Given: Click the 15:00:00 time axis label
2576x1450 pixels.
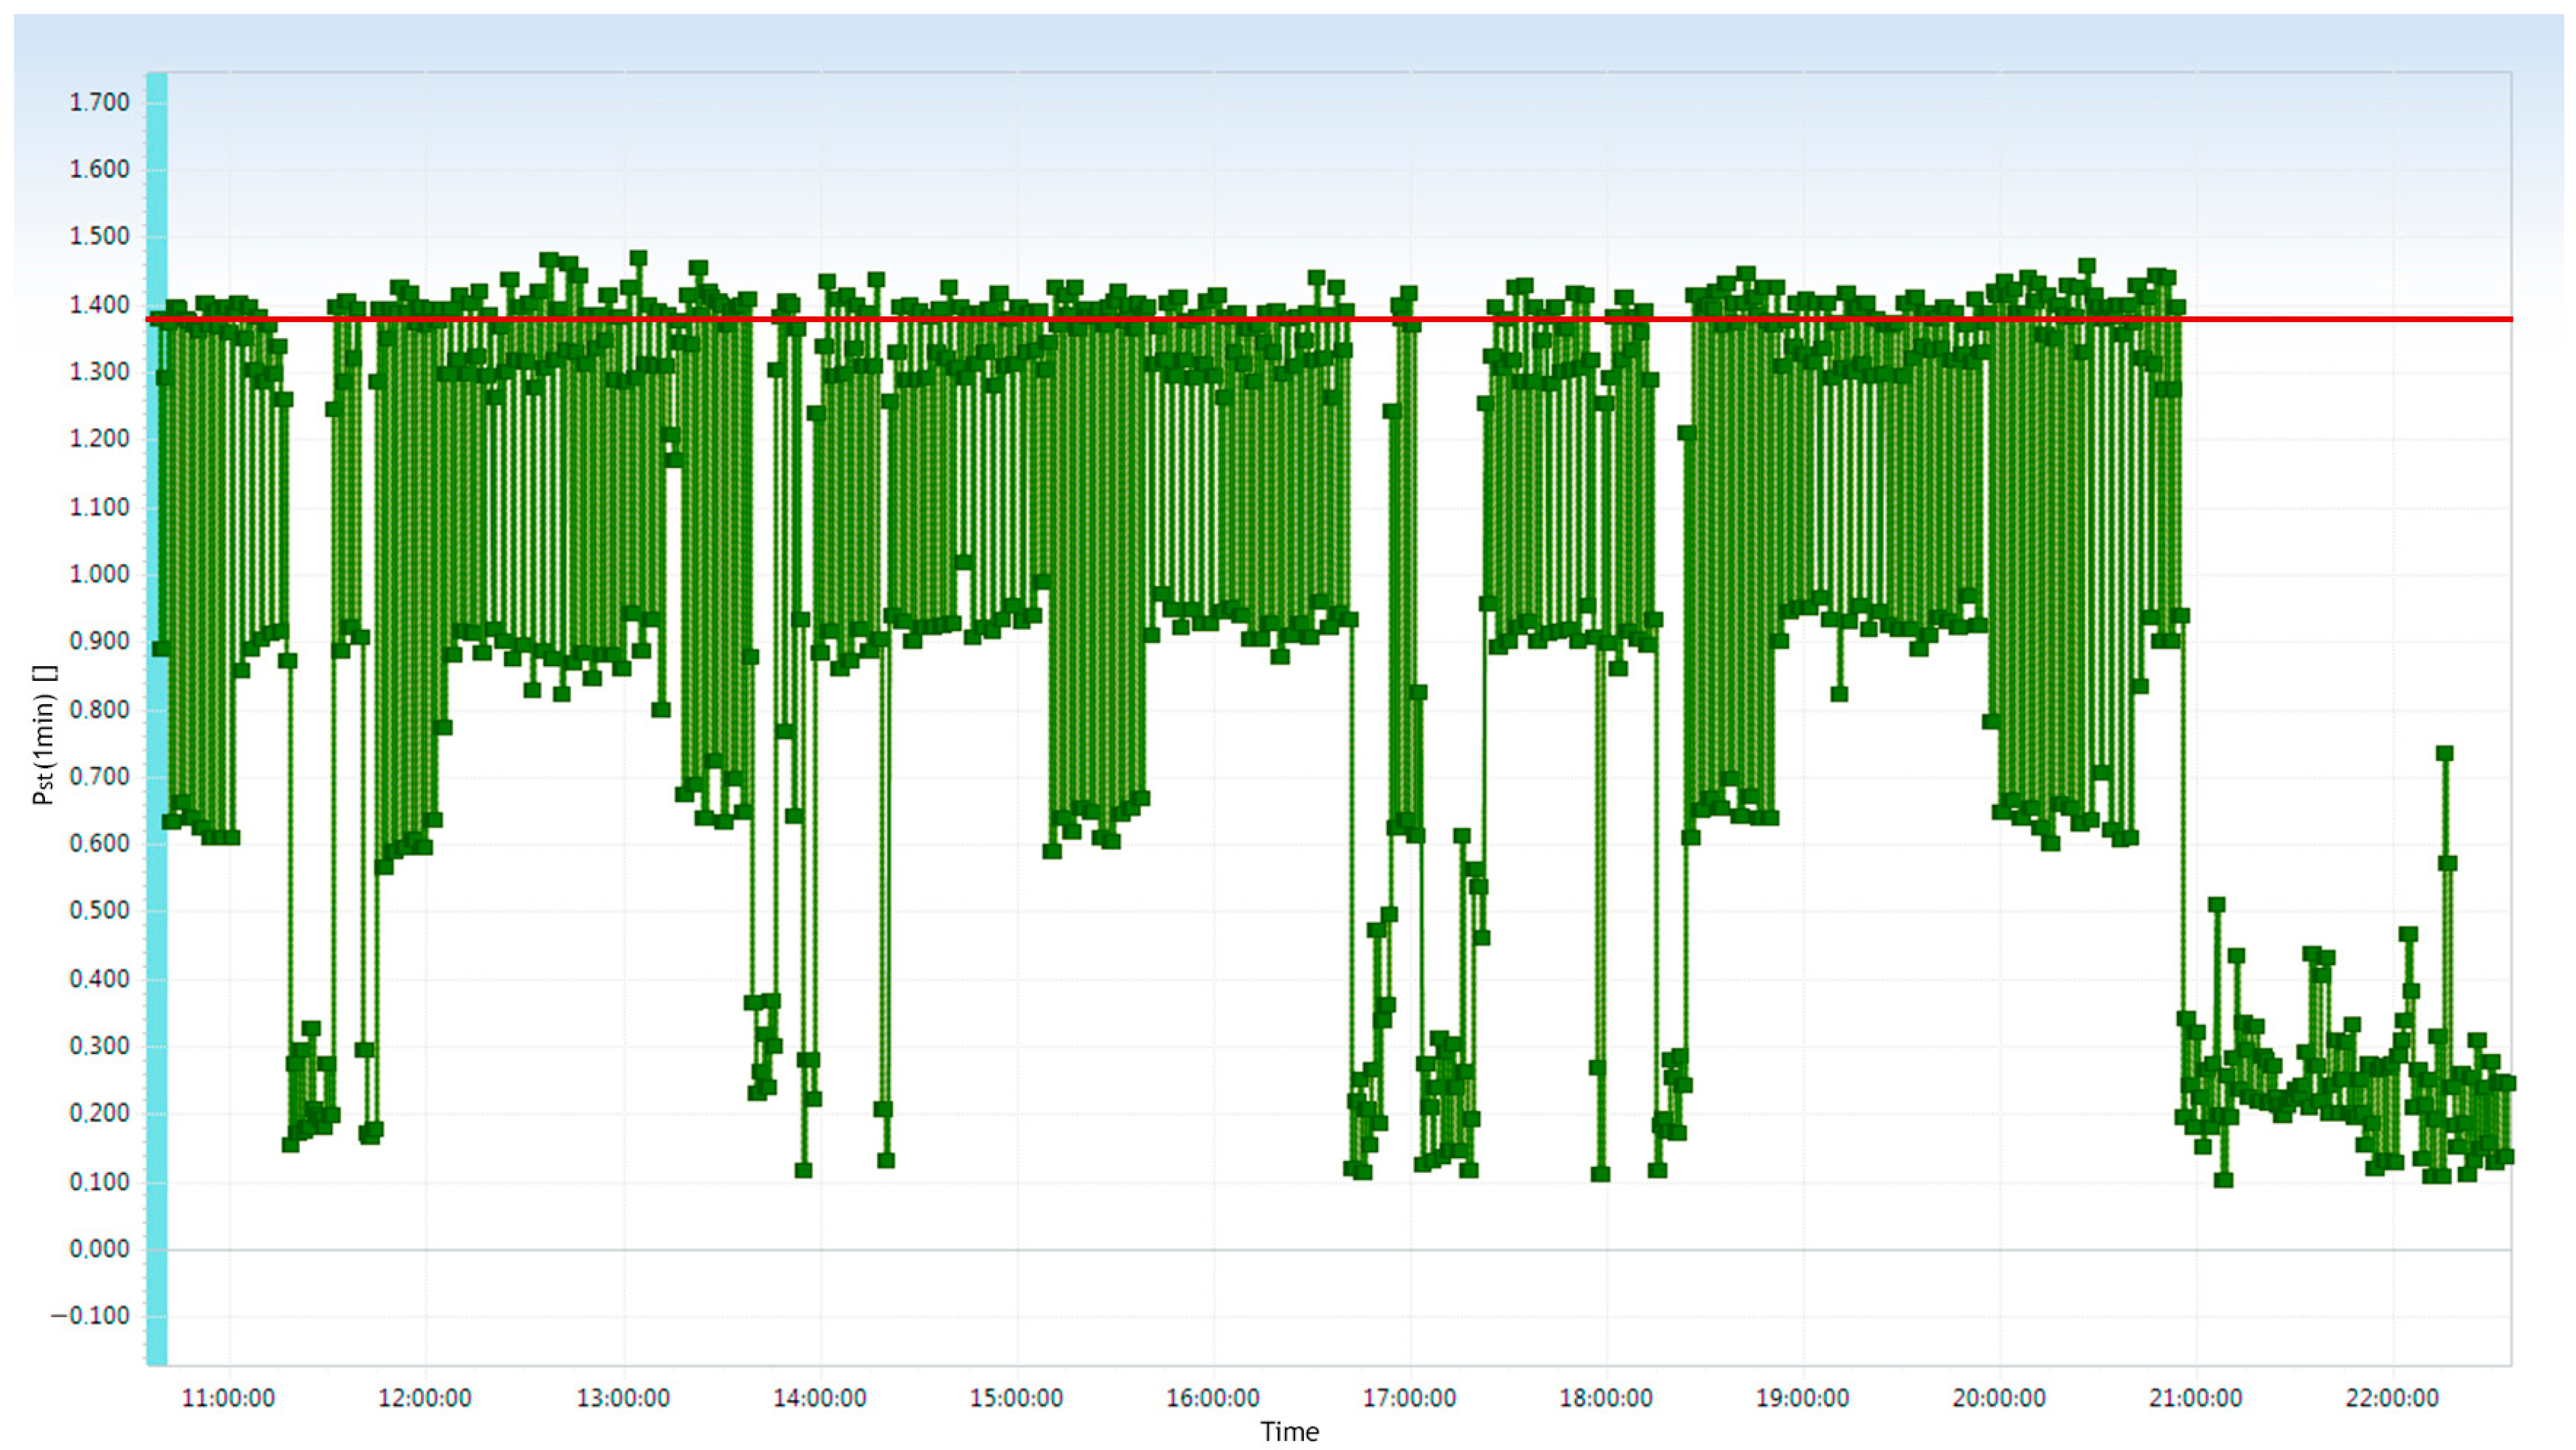Looking at the screenshot, I should (1016, 1398).
